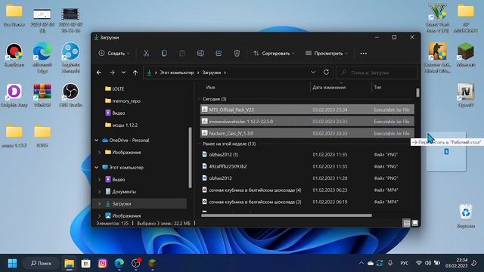Click the file list horizontal scrollbar
The height and width of the screenshot is (272, 484).
click(x=287, y=215)
